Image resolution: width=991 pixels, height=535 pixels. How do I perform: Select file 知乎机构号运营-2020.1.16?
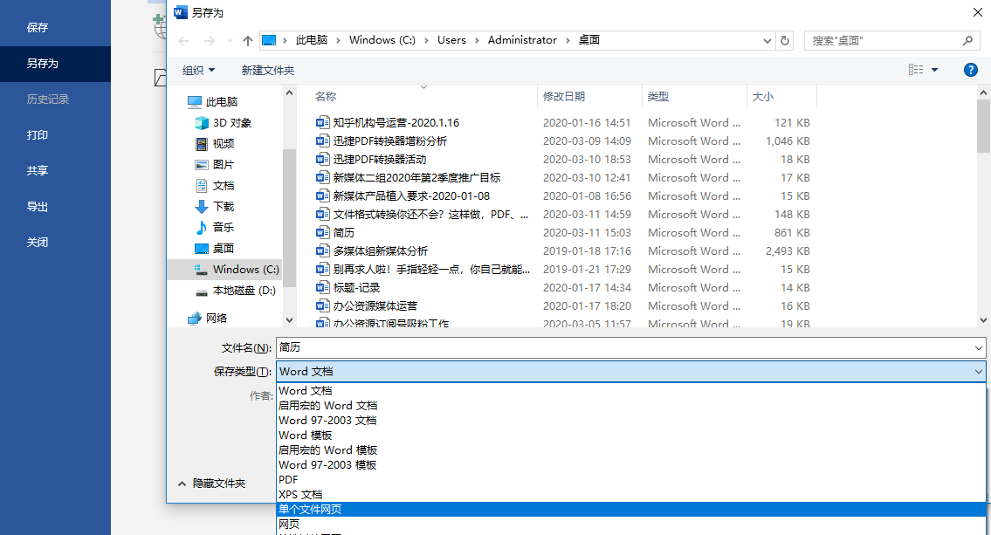coord(396,122)
